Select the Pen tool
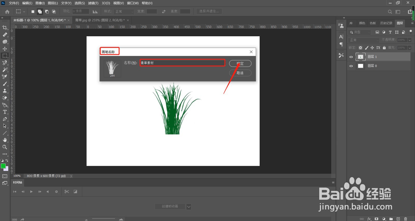This screenshot has width=415, height=221. [x=5, y=119]
